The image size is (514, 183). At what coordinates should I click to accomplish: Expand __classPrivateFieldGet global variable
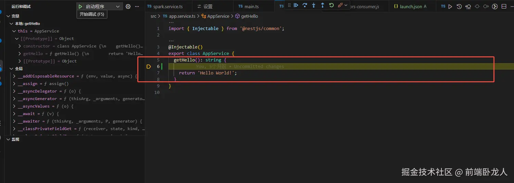tap(14, 129)
